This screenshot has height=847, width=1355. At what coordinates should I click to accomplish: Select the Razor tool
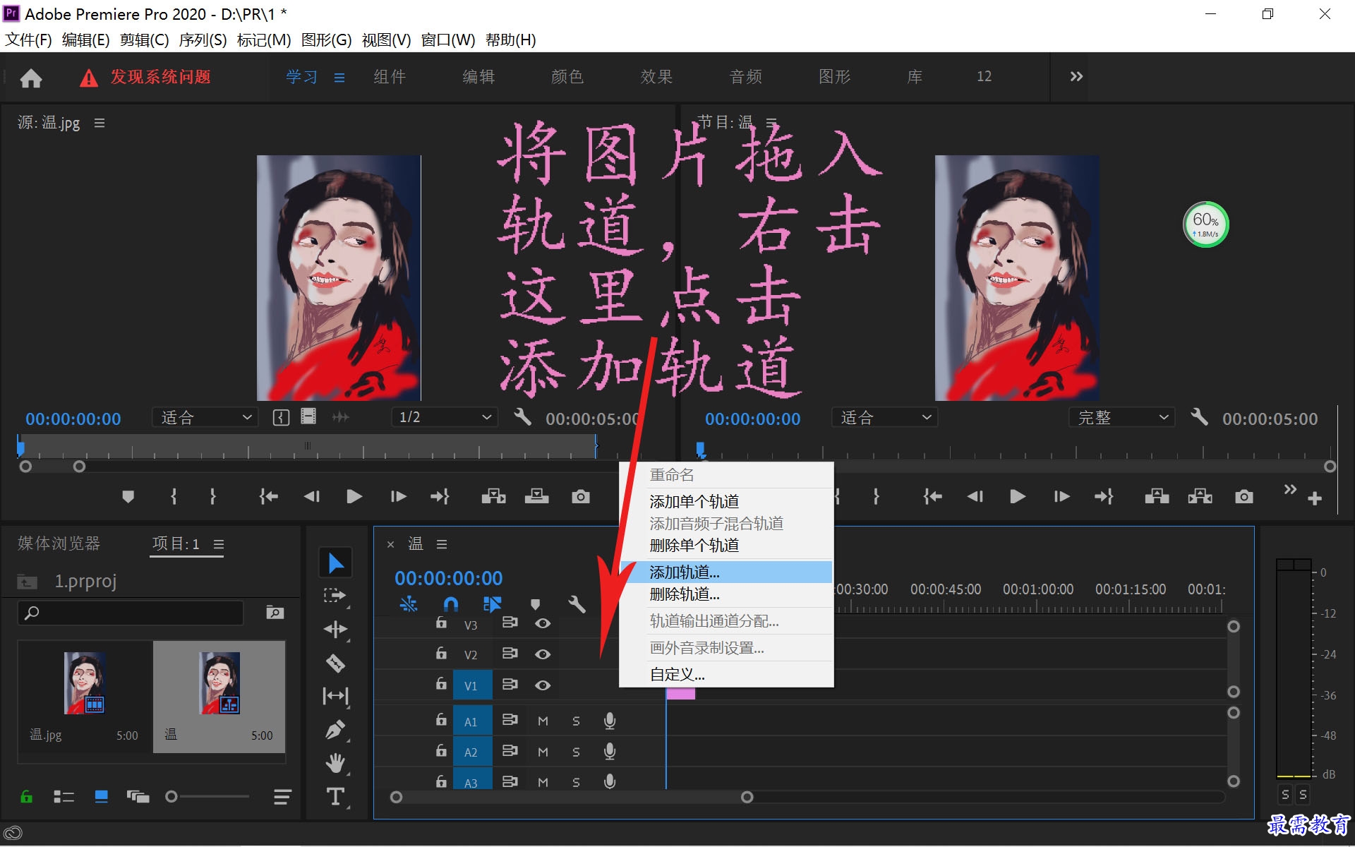[x=335, y=663]
